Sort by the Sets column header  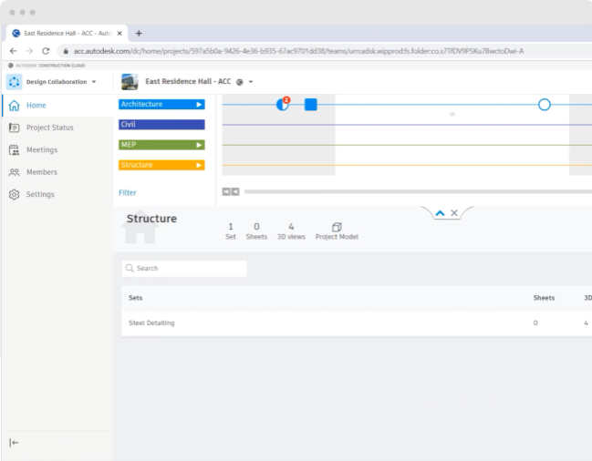[x=136, y=298]
